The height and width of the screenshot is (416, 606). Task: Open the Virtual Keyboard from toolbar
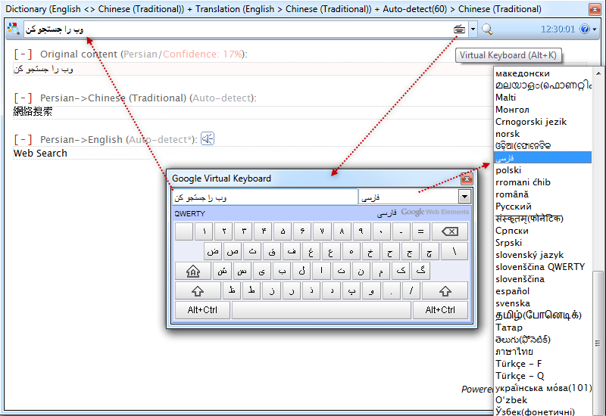459,29
